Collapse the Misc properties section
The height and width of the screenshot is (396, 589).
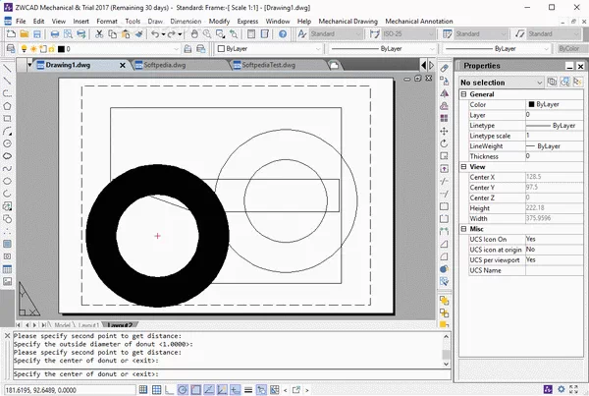pyautogui.click(x=464, y=229)
